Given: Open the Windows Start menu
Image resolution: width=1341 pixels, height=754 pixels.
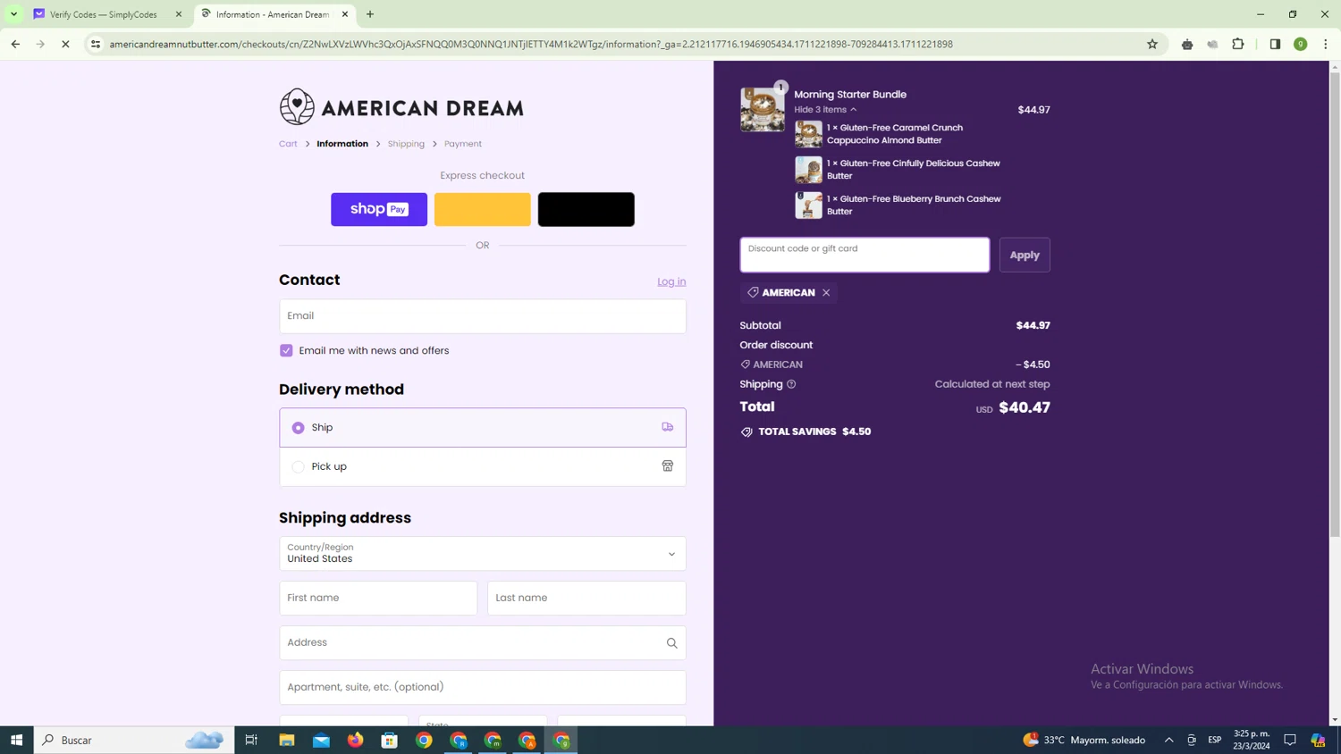Looking at the screenshot, I should point(16,740).
